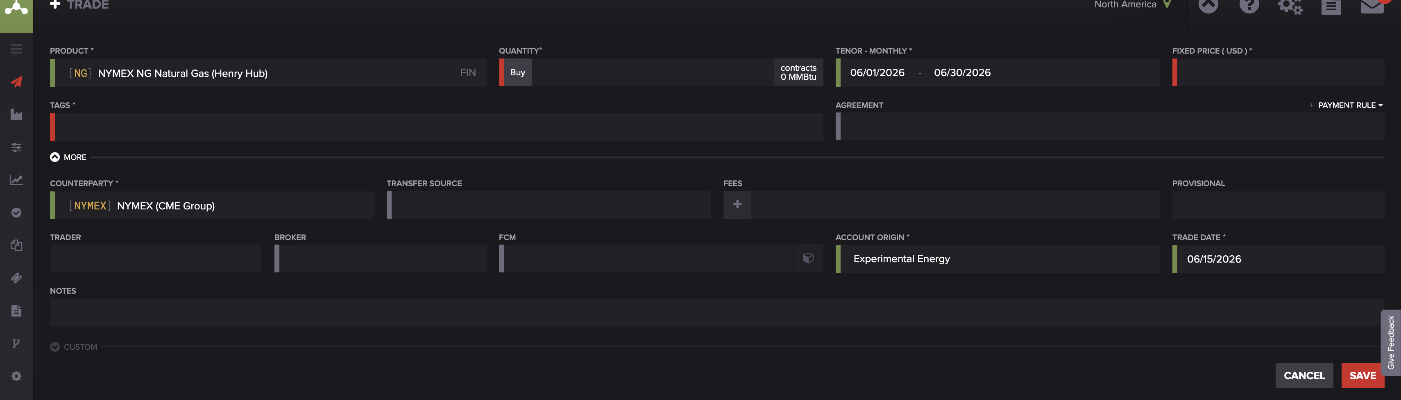Add a fee with plus button
This screenshot has height=400, width=1401.
pos(737,204)
